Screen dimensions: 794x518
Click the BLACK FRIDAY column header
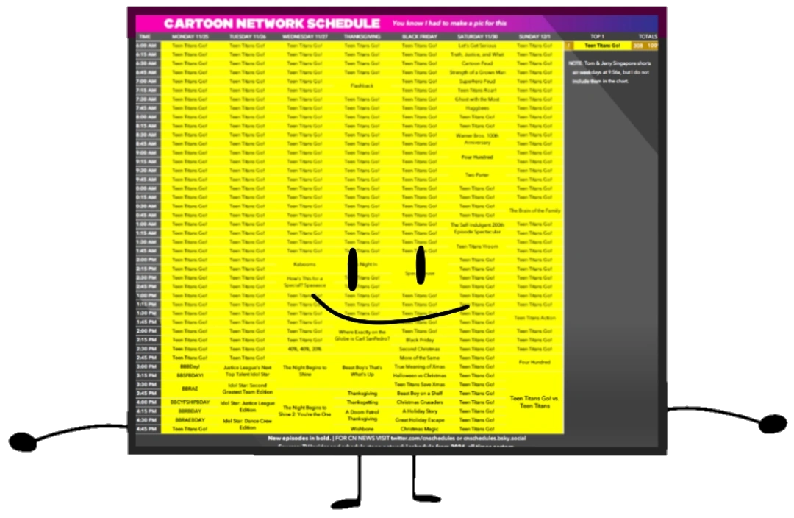418,35
